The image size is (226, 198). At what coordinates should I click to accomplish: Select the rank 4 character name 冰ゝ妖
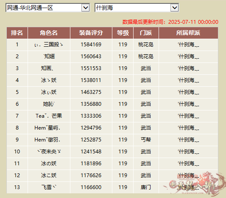(x=49, y=80)
